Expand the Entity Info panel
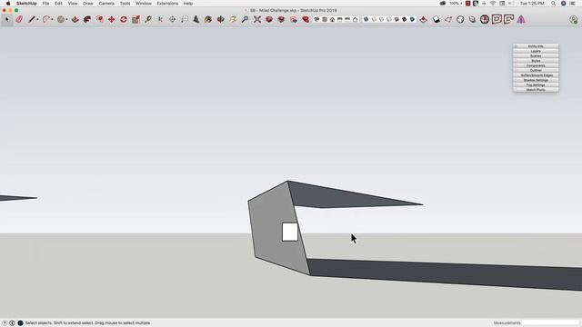The image size is (582, 327). [536, 46]
